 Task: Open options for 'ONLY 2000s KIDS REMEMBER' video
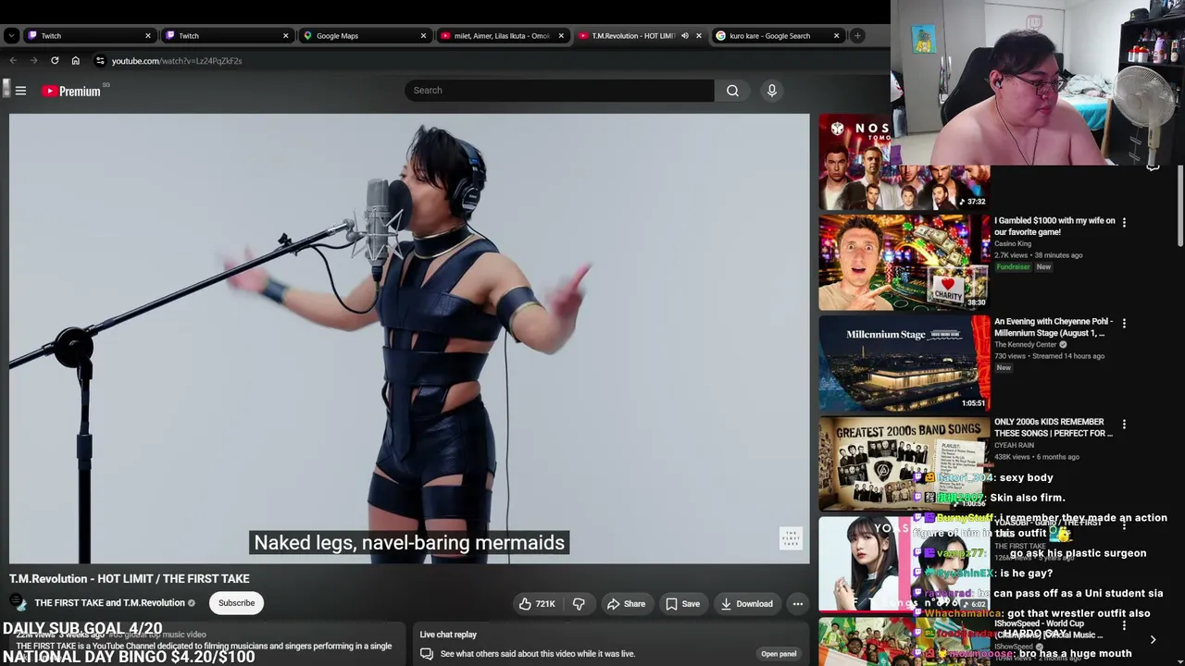click(1124, 424)
